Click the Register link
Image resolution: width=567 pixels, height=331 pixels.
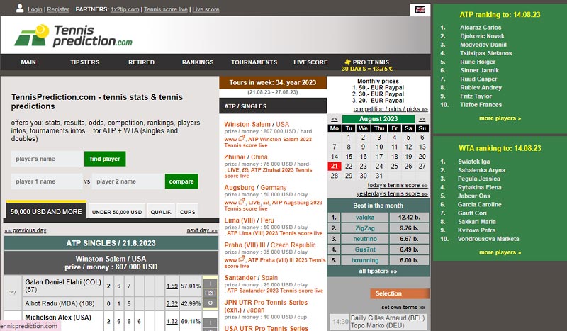coord(58,9)
